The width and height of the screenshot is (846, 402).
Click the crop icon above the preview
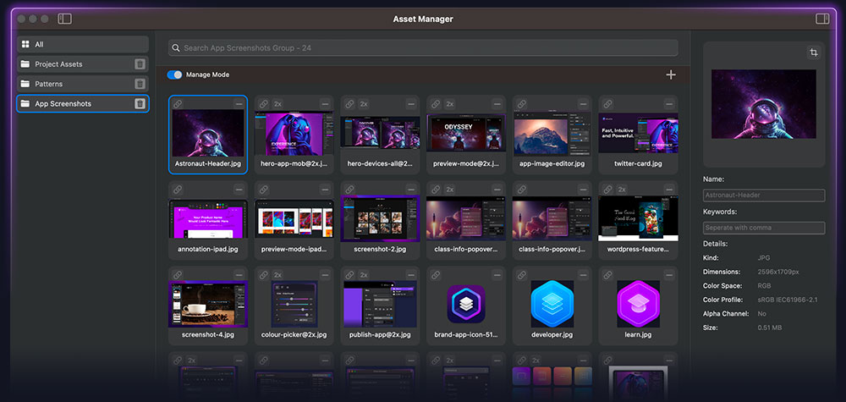click(x=814, y=52)
